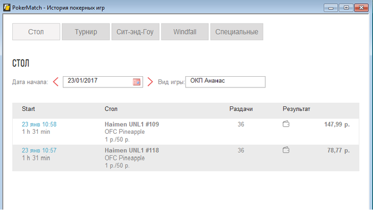Click the Результат column header

(296, 109)
